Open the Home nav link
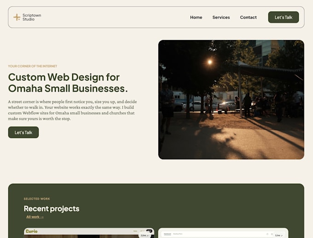This screenshot has height=238, width=313. 196,17
